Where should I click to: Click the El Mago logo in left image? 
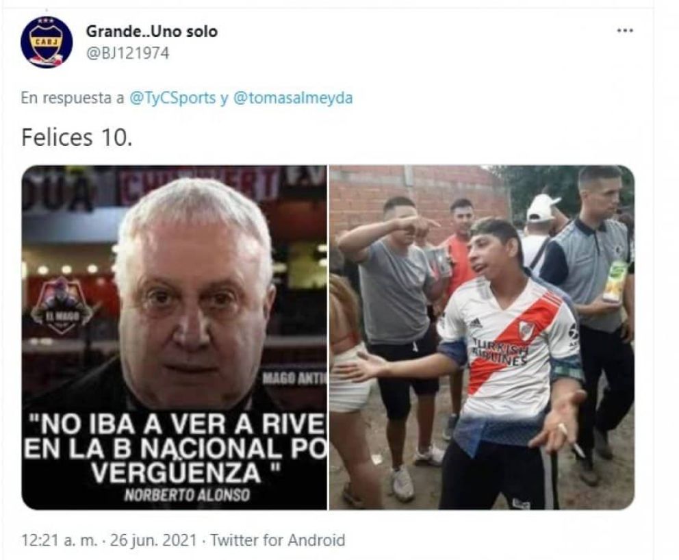pyautogui.click(x=63, y=306)
